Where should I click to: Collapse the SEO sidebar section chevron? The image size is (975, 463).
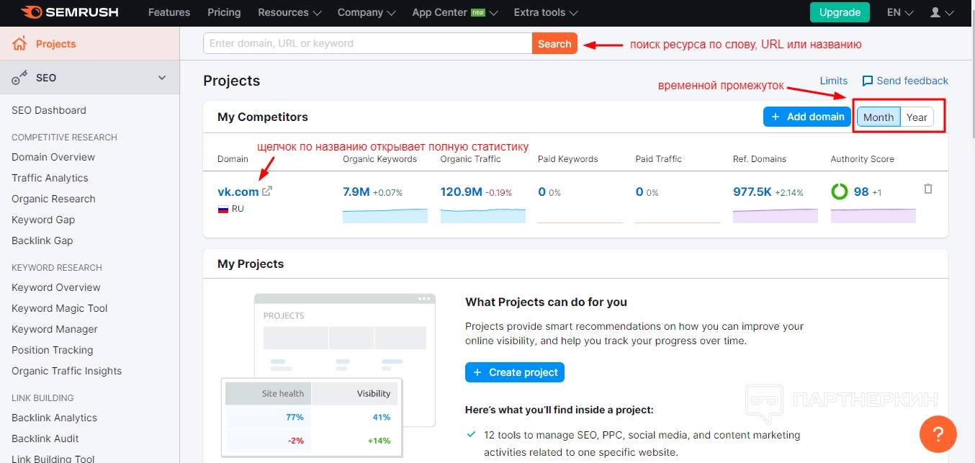162,78
